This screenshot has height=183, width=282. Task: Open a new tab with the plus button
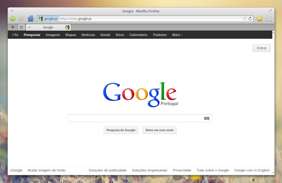[13, 27]
